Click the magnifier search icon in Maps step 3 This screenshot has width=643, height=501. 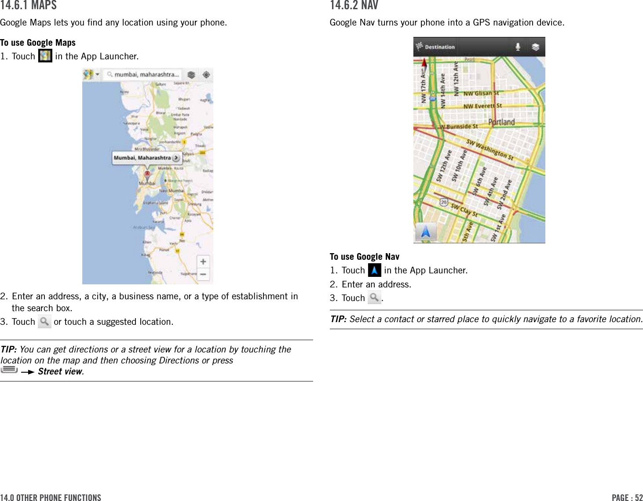point(44,322)
